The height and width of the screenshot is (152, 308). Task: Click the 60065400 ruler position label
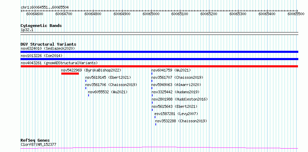point(267,14)
